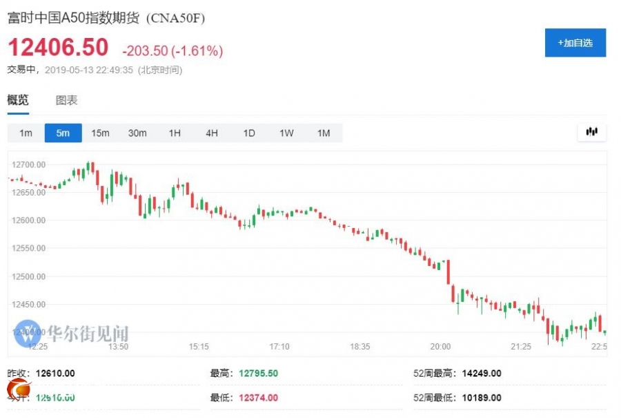Choose the 30m interval button
The height and width of the screenshot is (418, 621).
(137, 133)
